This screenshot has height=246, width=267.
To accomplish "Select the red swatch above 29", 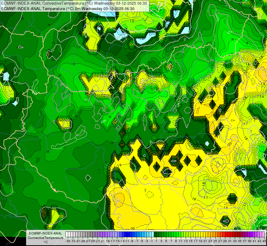I will tap(224, 234).
